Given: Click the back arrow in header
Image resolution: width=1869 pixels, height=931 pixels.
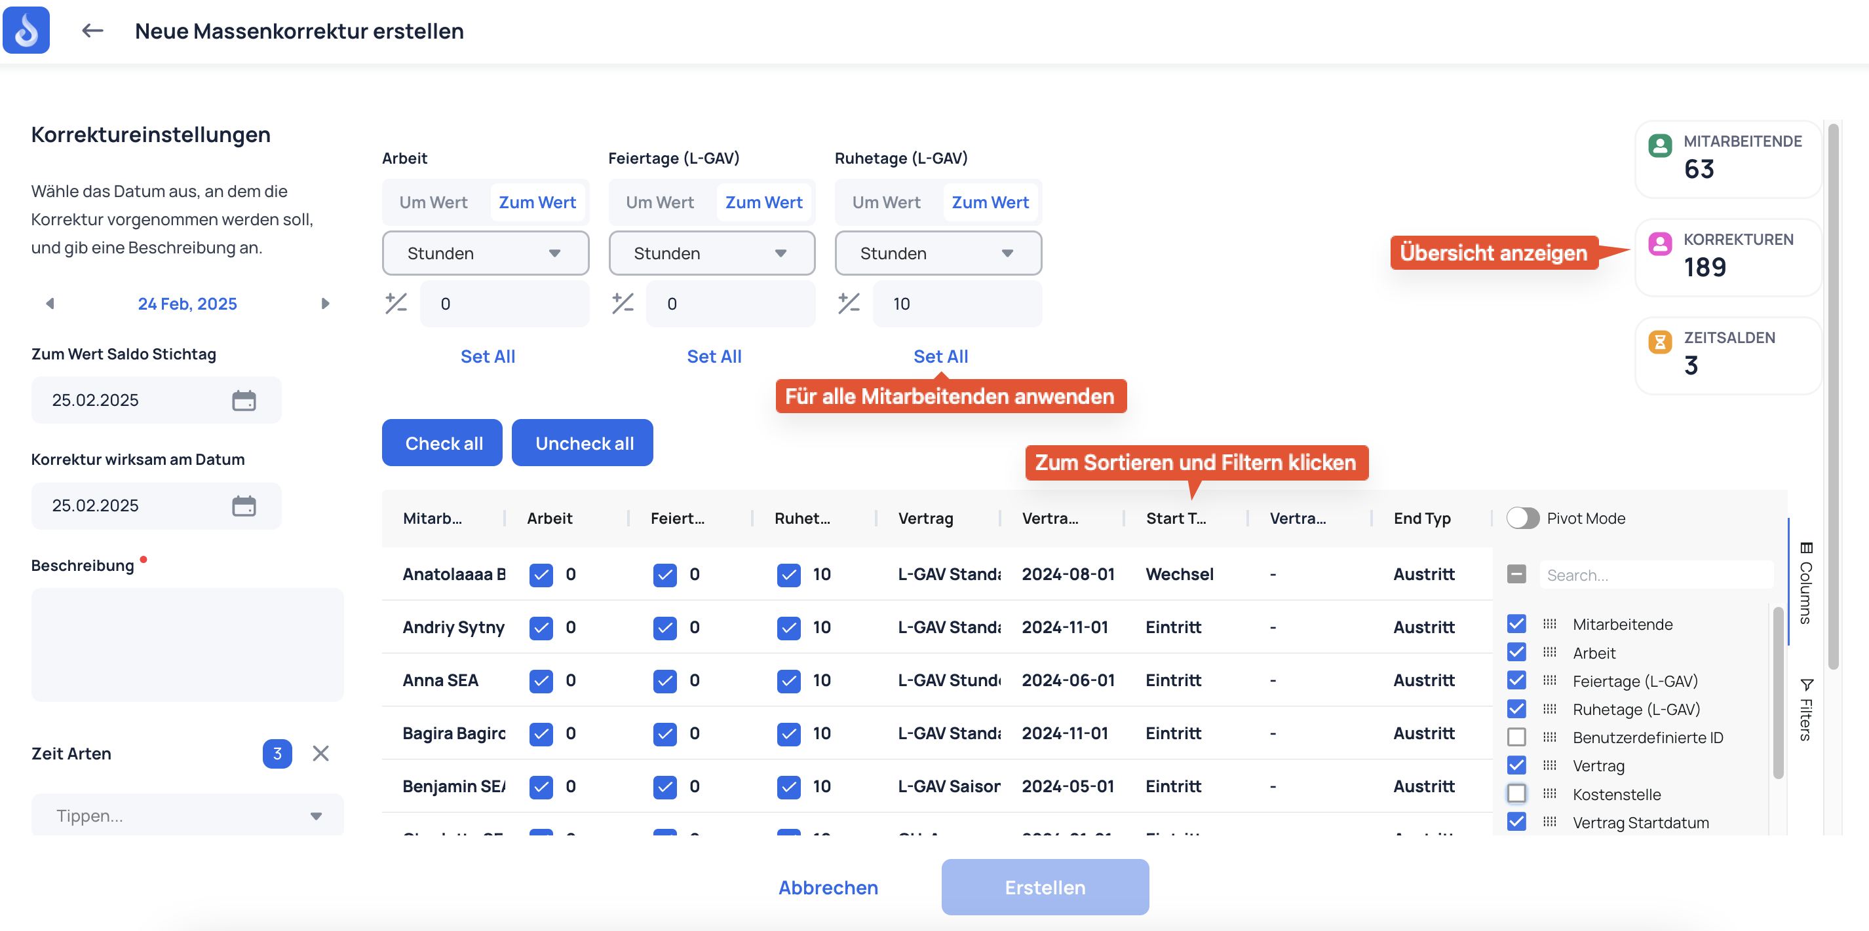Looking at the screenshot, I should [92, 31].
